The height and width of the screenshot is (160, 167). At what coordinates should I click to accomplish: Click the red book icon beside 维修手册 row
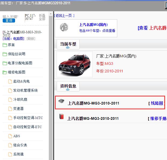62,116
